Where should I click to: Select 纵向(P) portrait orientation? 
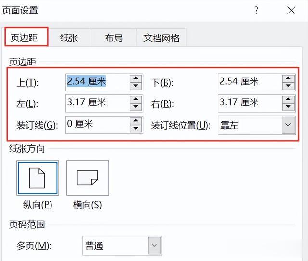pyautogui.click(x=38, y=178)
